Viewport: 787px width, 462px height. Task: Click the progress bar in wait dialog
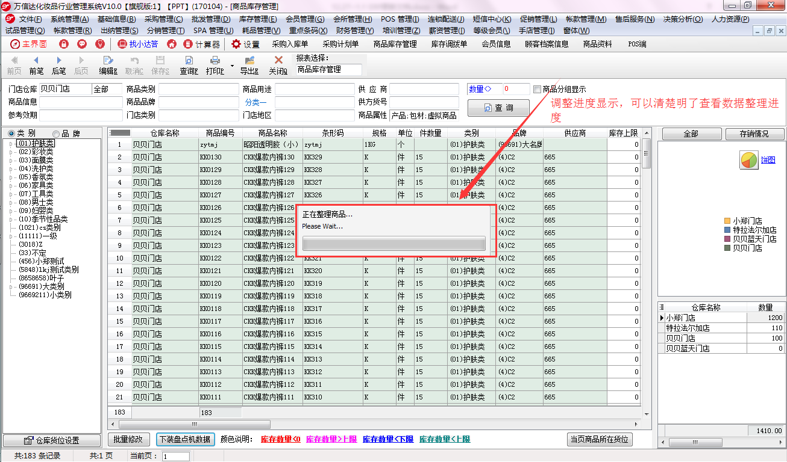pyautogui.click(x=393, y=243)
